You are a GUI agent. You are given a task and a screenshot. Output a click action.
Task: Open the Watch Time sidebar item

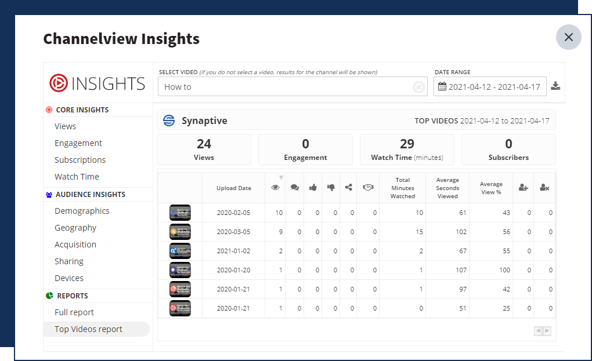point(77,177)
